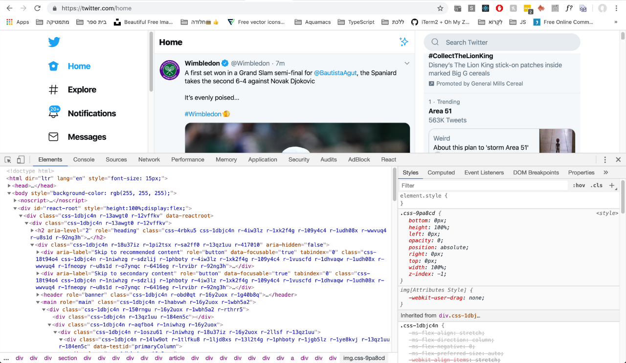Click the orange-red diamond extension icon
Image resolution: width=626 pixels, height=363 pixels.
(541, 8)
